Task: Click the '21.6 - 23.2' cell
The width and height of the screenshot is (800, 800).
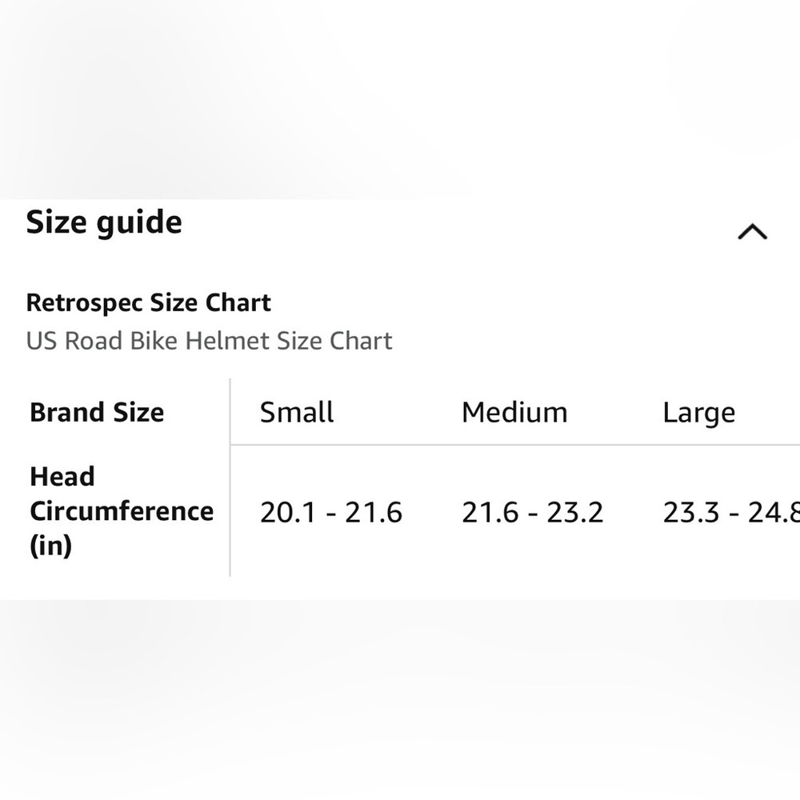Action: (533, 513)
